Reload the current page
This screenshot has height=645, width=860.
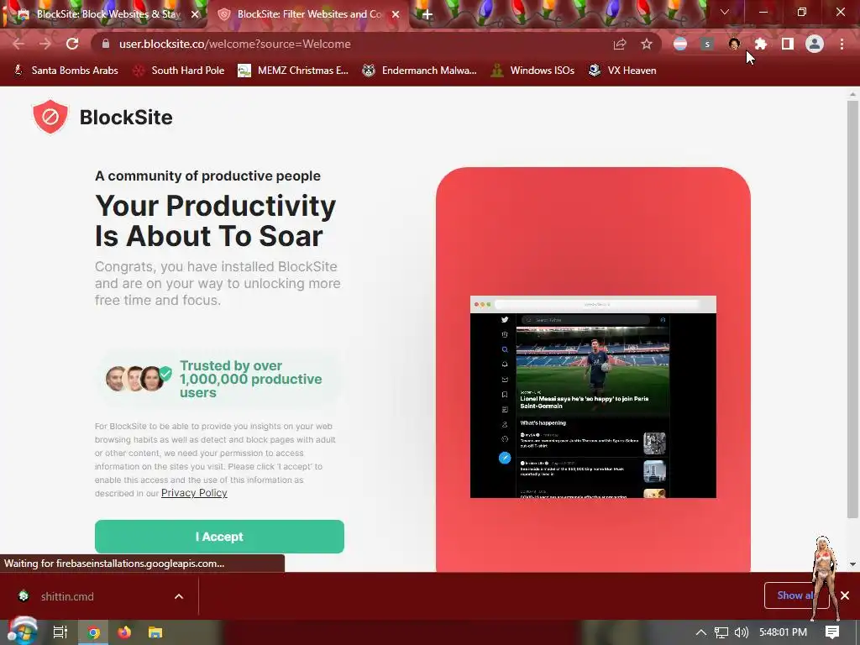(x=72, y=44)
